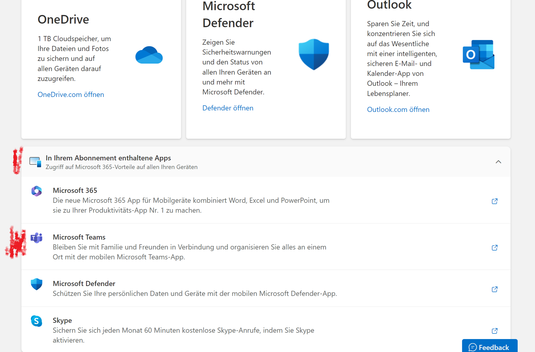Click the Feedback button
The height and width of the screenshot is (352, 535).
tap(489, 347)
